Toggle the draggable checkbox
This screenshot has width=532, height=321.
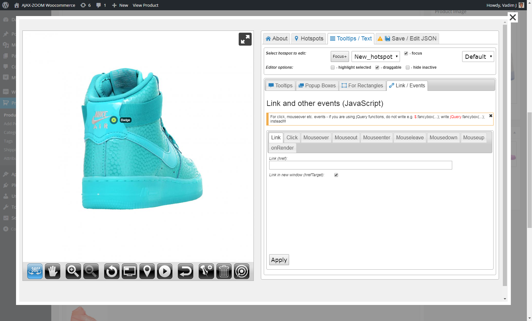coord(377,67)
